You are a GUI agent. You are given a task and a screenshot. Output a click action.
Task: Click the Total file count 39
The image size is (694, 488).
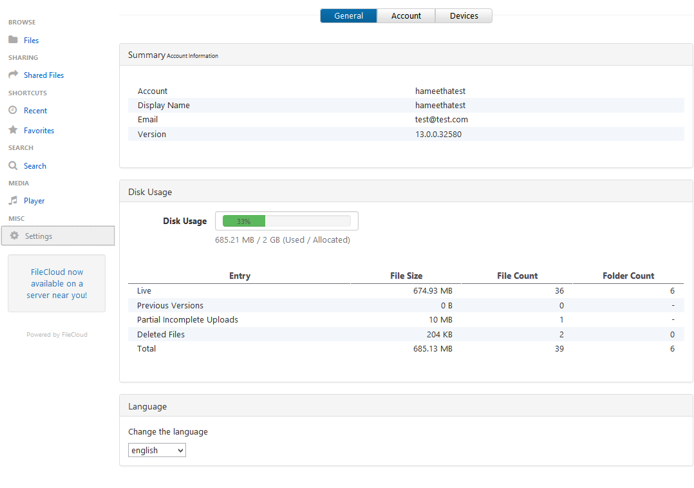559,349
